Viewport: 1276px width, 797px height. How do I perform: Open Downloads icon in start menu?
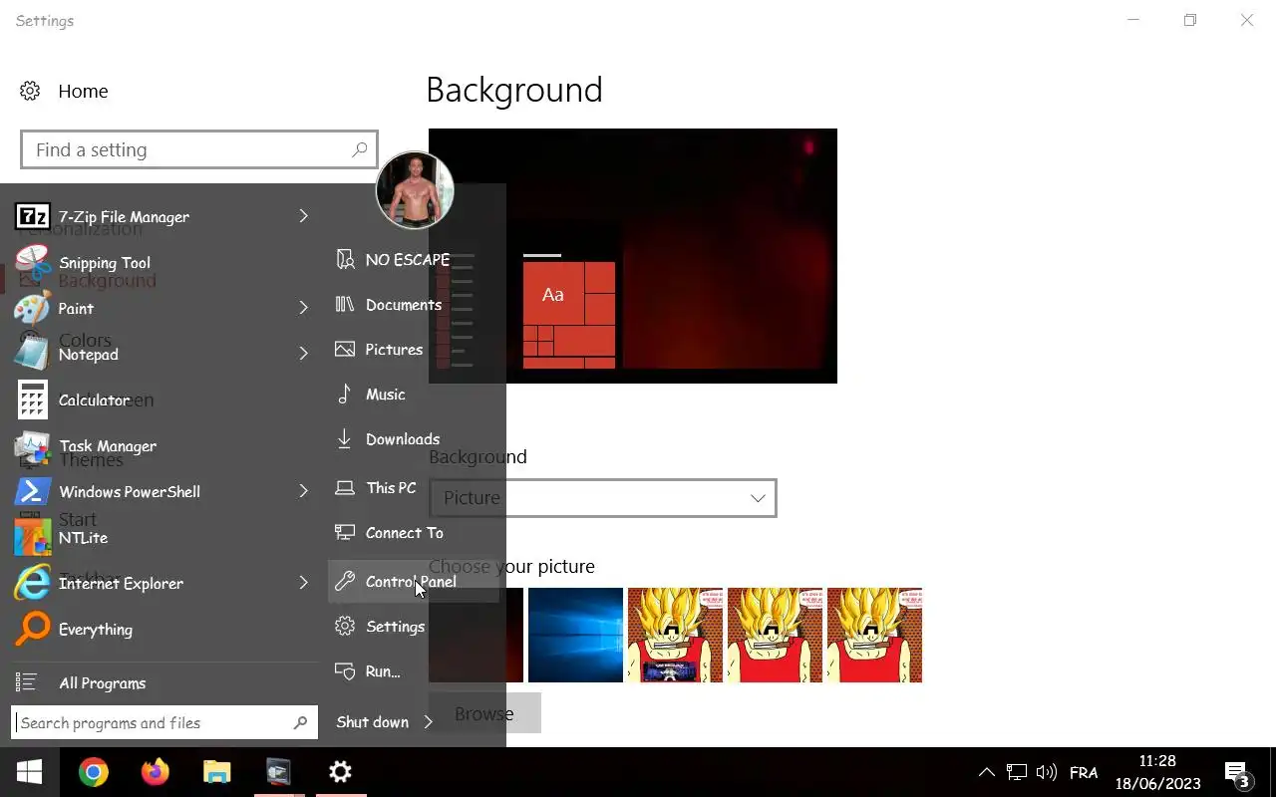click(x=345, y=439)
